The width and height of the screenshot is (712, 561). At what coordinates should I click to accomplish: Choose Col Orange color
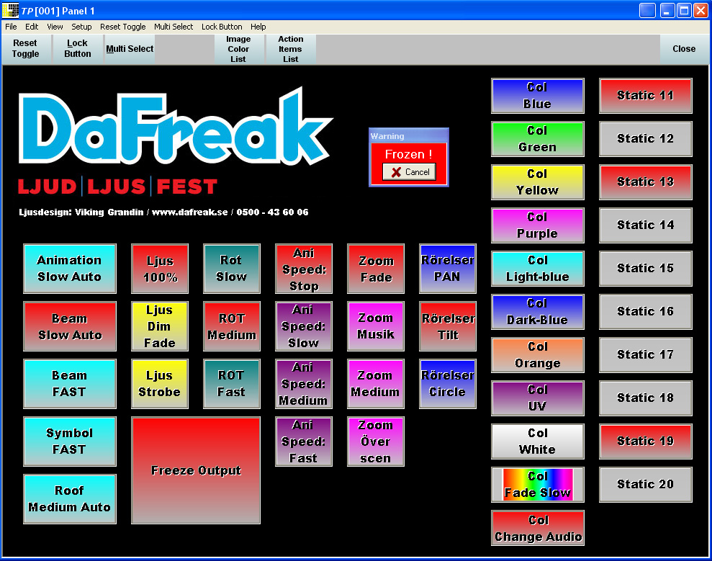coord(538,355)
